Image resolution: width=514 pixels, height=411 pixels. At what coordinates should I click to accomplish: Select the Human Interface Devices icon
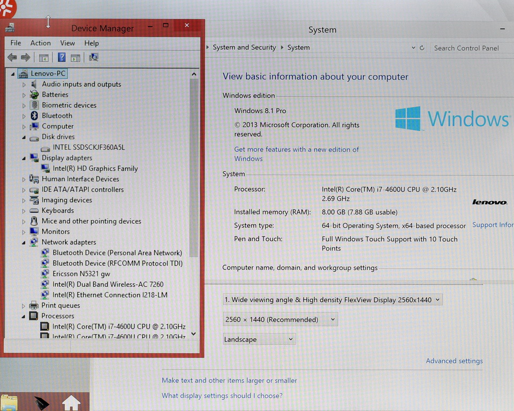[34, 179]
